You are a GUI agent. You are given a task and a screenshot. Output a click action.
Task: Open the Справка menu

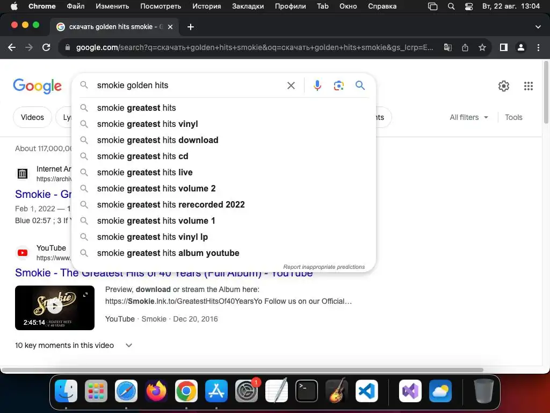(382, 6)
